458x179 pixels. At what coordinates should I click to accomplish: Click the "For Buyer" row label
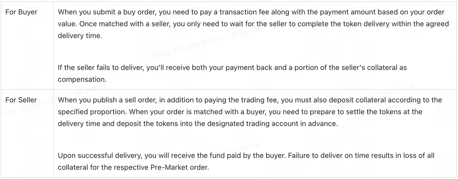point(21,12)
